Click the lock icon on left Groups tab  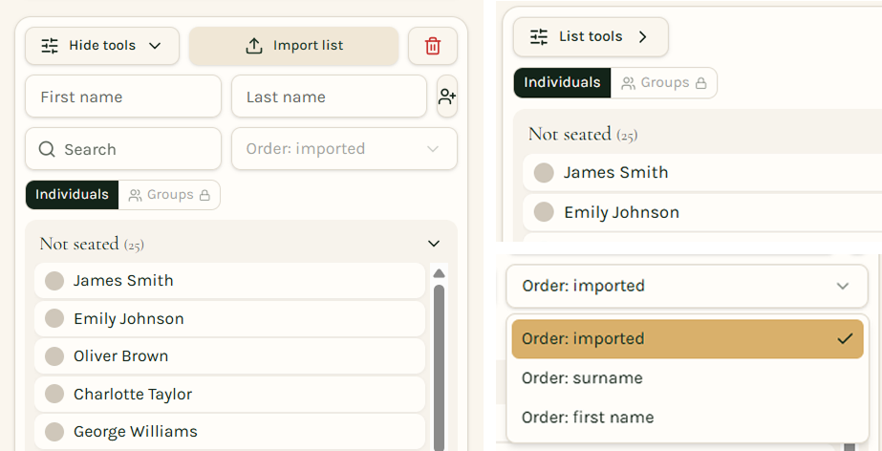click(204, 195)
